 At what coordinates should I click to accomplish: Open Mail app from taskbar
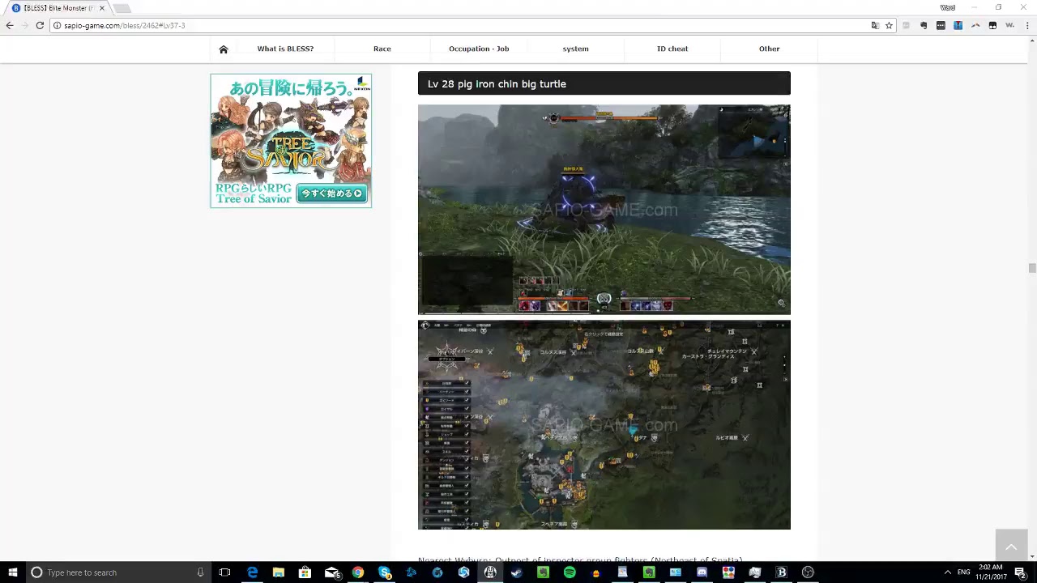click(x=331, y=572)
